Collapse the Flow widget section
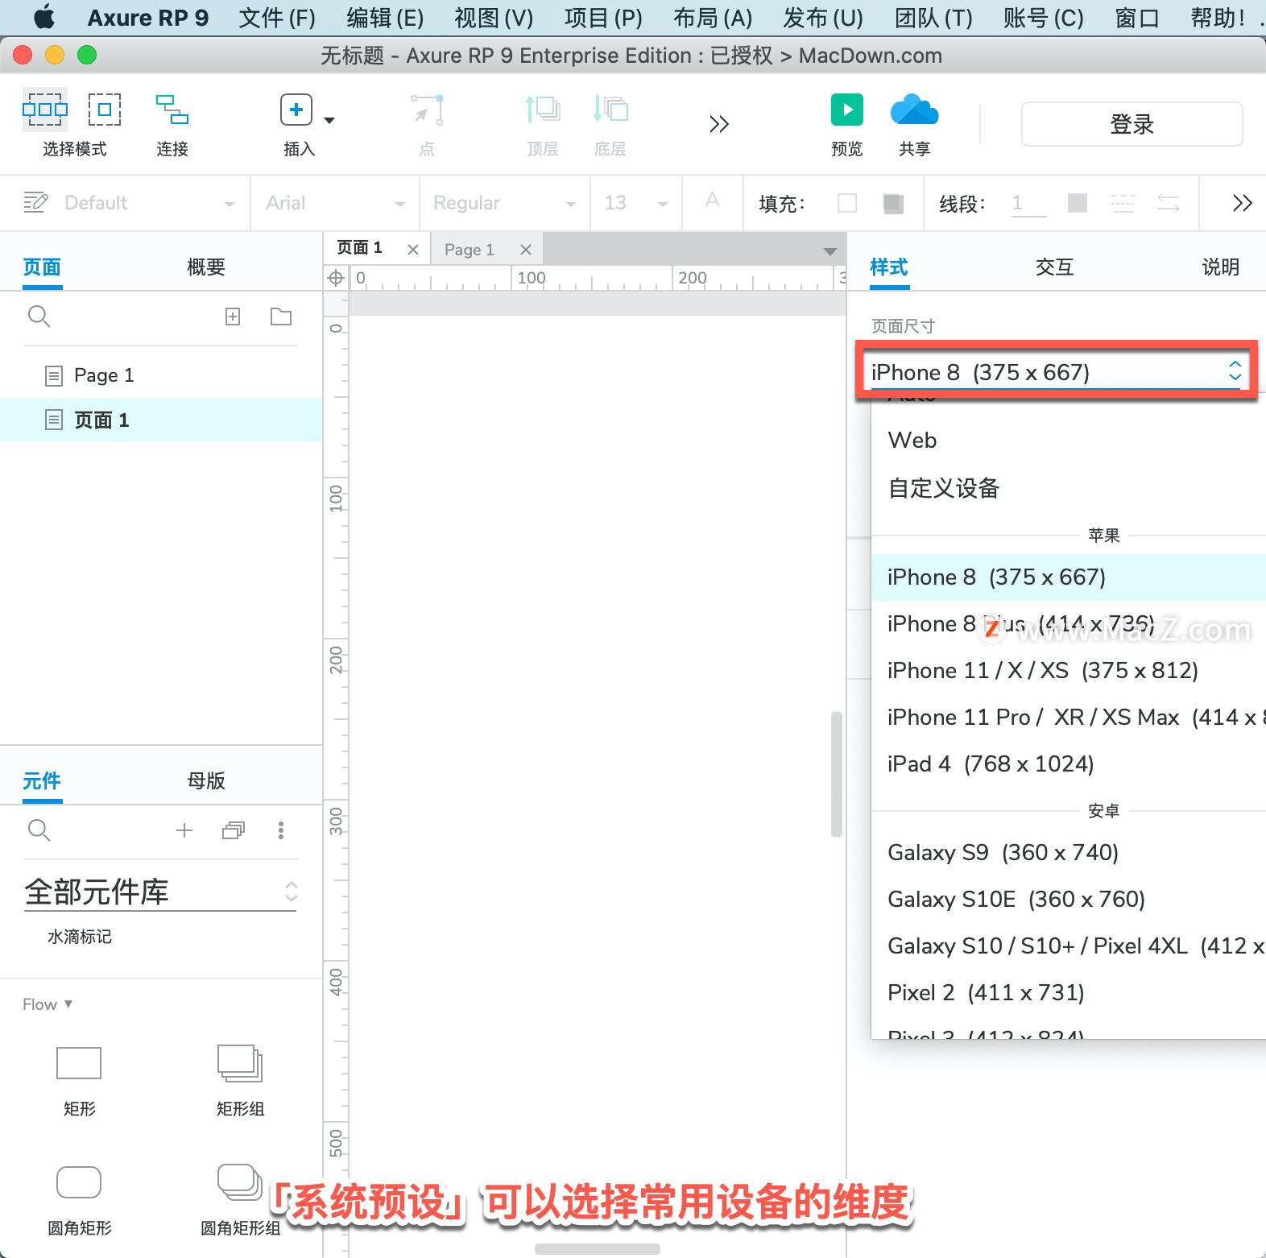1266x1258 pixels. point(48,1004)
